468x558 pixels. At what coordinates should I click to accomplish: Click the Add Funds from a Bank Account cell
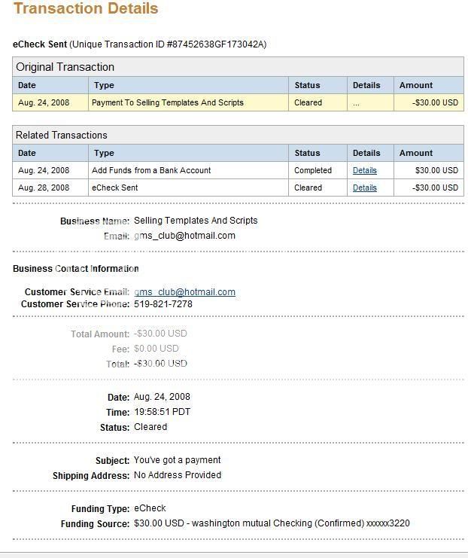(x=151, y=171)
